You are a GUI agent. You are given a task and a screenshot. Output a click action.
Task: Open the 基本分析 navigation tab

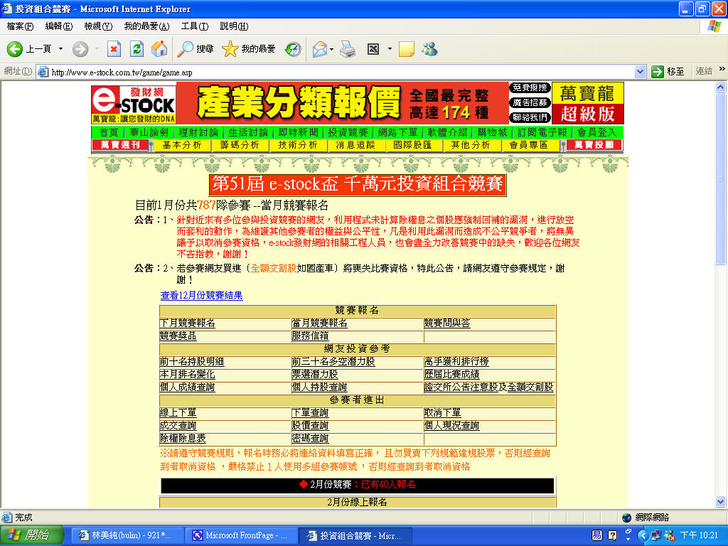(x=181, y=145)
